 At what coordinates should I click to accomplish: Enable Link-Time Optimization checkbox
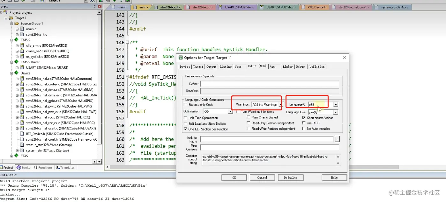coord(186,118)
